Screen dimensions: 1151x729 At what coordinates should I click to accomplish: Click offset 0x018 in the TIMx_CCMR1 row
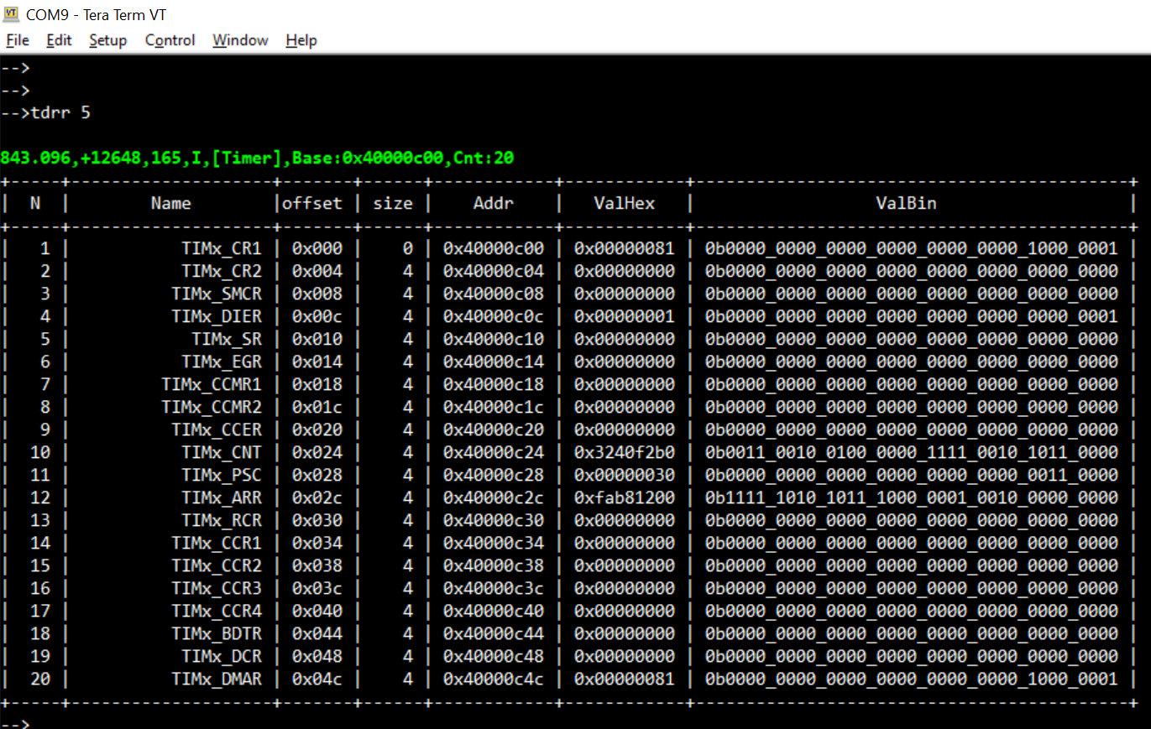(x=317, y=384)
